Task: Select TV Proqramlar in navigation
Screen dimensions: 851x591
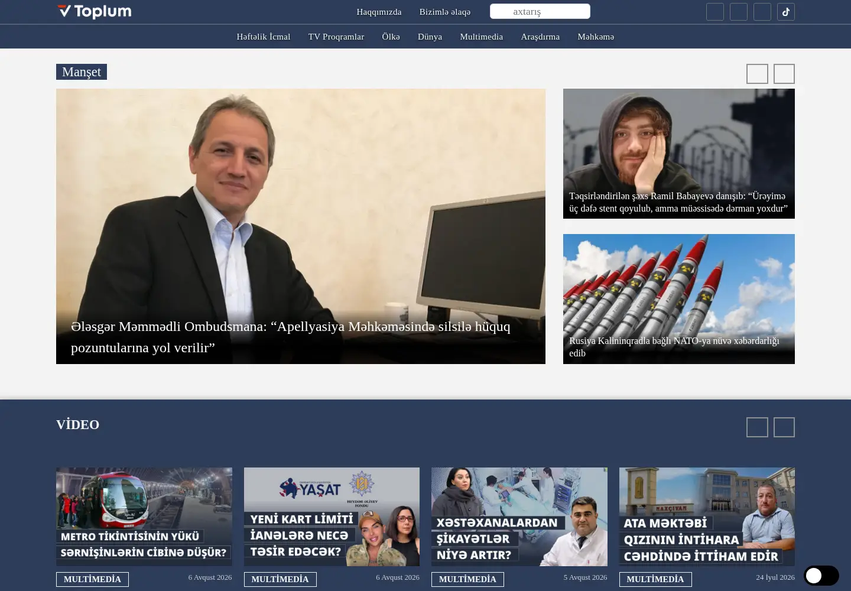Action: [336, 37]
